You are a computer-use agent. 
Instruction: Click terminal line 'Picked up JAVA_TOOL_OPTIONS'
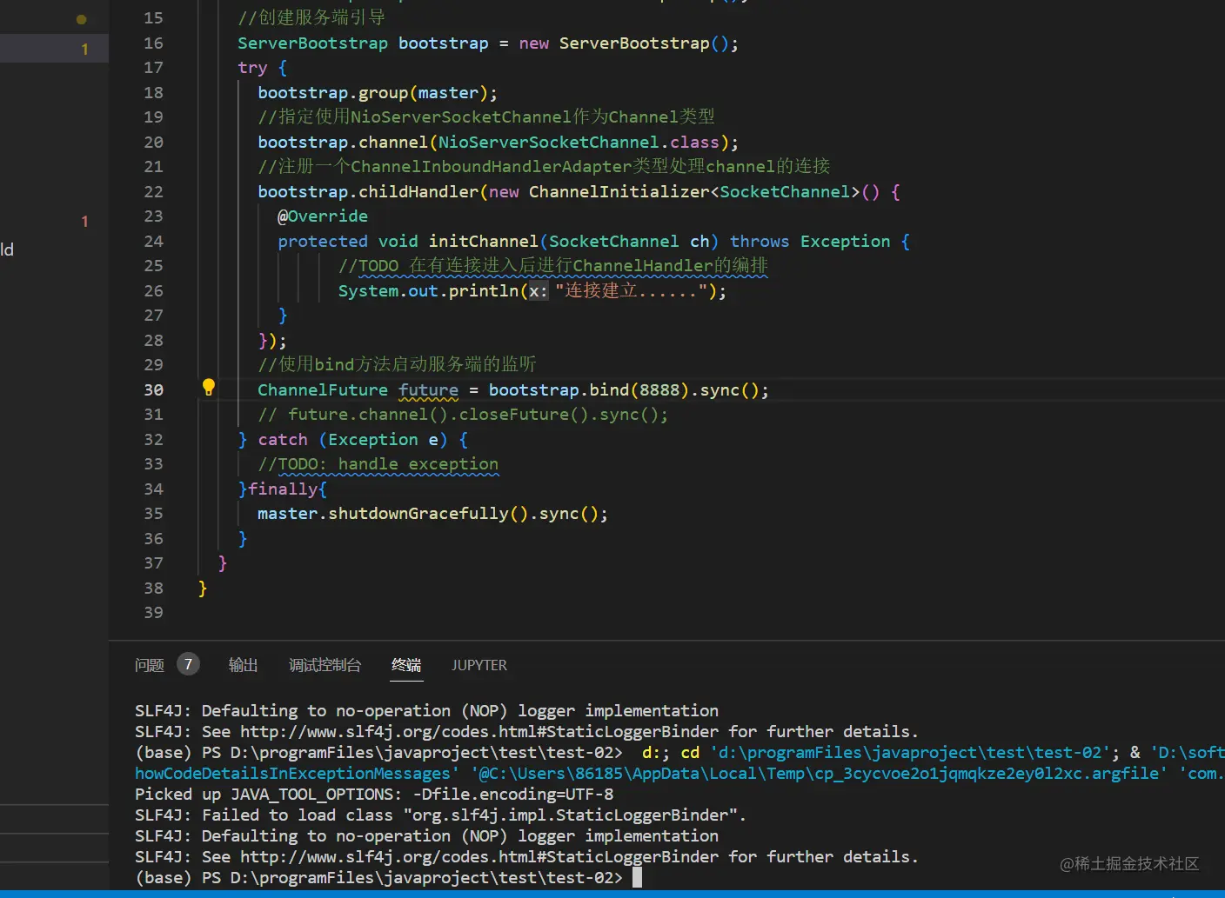pos(374,794)
